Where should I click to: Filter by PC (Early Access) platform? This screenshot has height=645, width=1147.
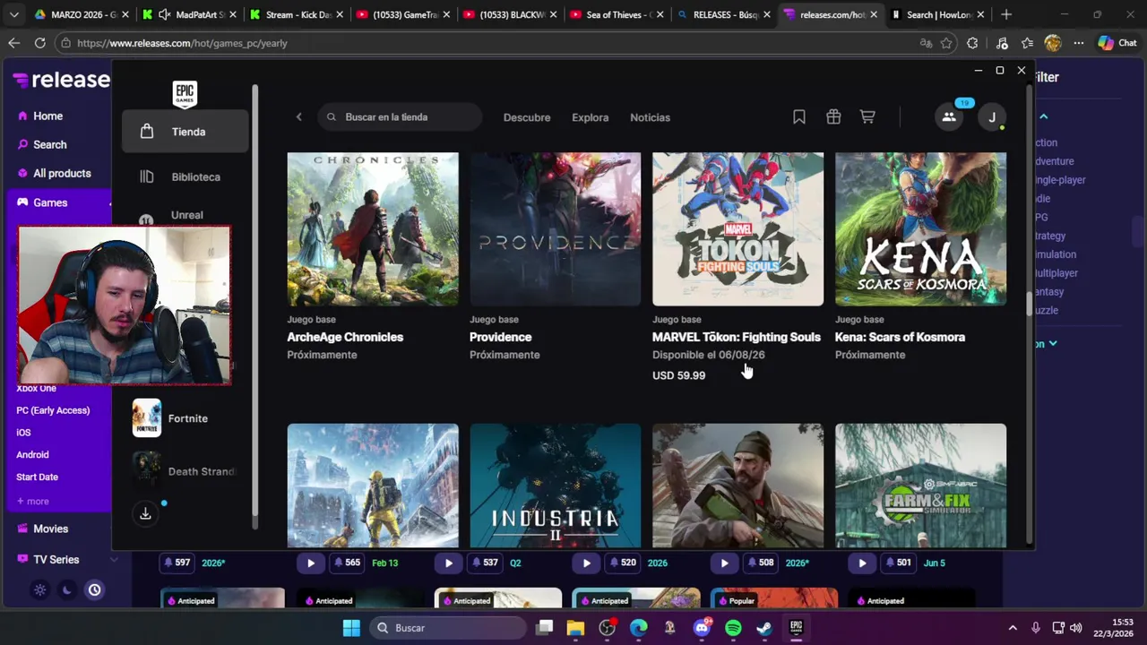click(x=53, y=410)
